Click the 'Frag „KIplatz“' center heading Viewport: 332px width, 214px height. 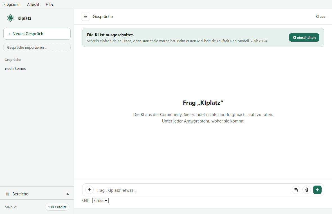point(203,103)
